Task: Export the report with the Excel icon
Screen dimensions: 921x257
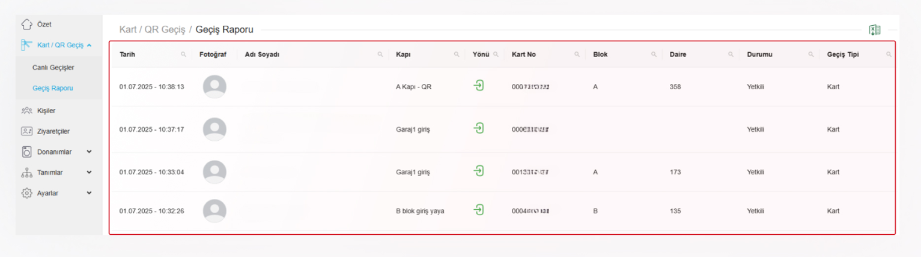Action: click(x=875, y=30)
